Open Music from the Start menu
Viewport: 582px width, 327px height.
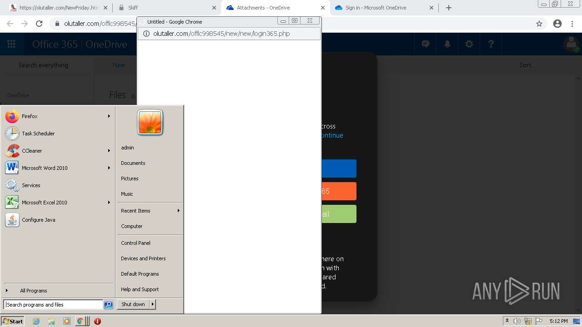tap(127, 194)
